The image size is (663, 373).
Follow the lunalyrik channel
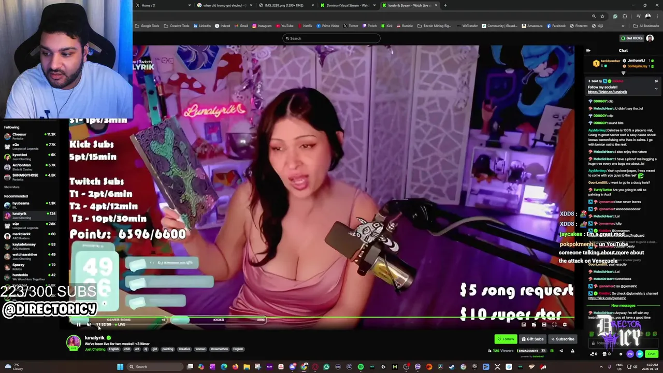[506, 339]
